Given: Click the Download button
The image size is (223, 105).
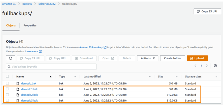Looking at the screenshot, I should pyautogui.click(x=84, y=58).
